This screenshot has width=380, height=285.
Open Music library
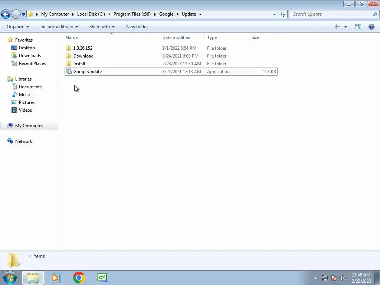[x=25, y=95]
